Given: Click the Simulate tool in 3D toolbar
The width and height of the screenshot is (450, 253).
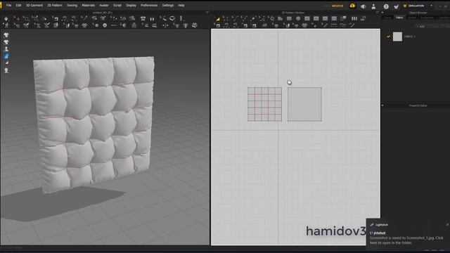Looking at the screenshot, I should [6, 18].
